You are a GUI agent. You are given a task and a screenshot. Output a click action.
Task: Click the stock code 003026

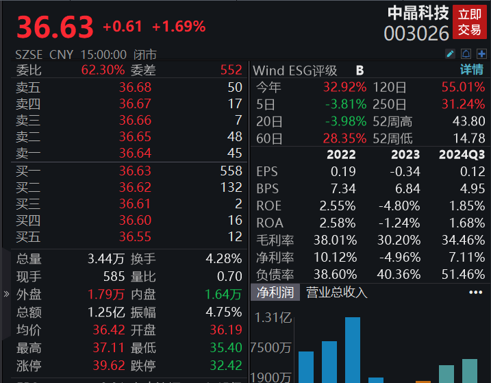(416, 33)
